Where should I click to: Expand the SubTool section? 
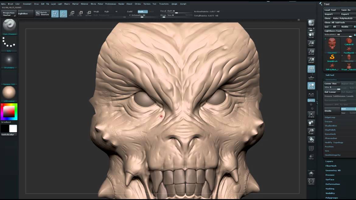tap(330, 75)
